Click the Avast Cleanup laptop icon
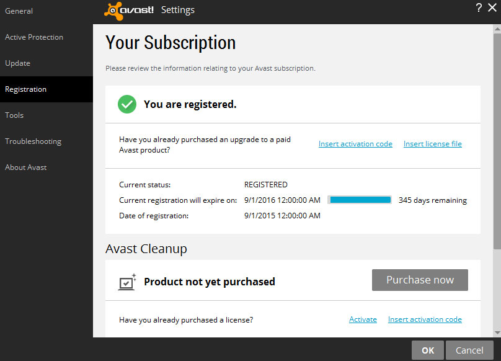 127,282
